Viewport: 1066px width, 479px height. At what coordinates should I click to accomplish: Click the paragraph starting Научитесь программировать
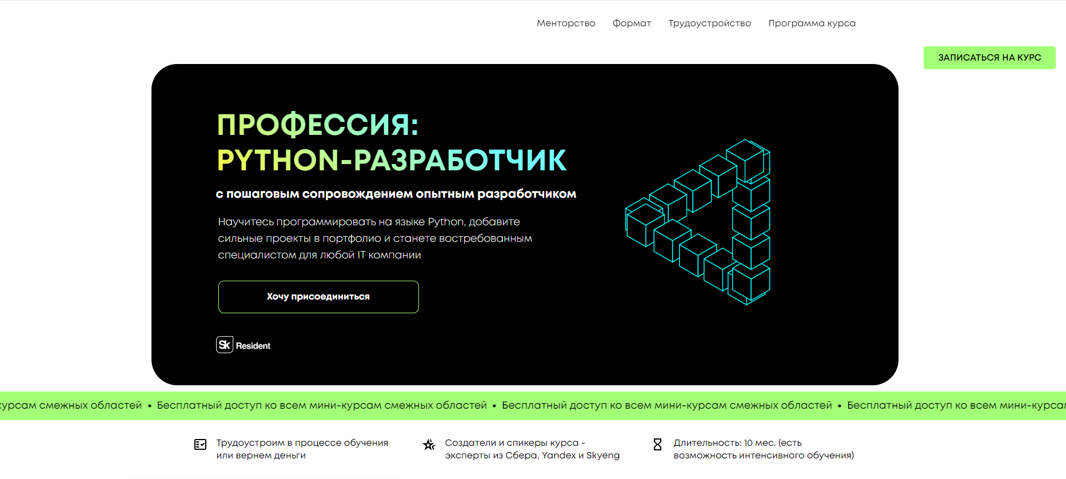point(375,238)
